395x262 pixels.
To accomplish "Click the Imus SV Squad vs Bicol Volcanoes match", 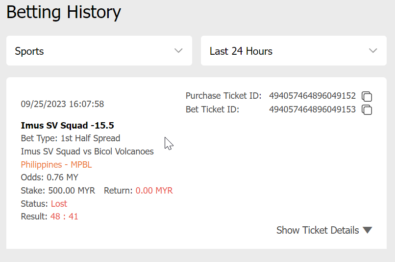I will tap(87, 152).
